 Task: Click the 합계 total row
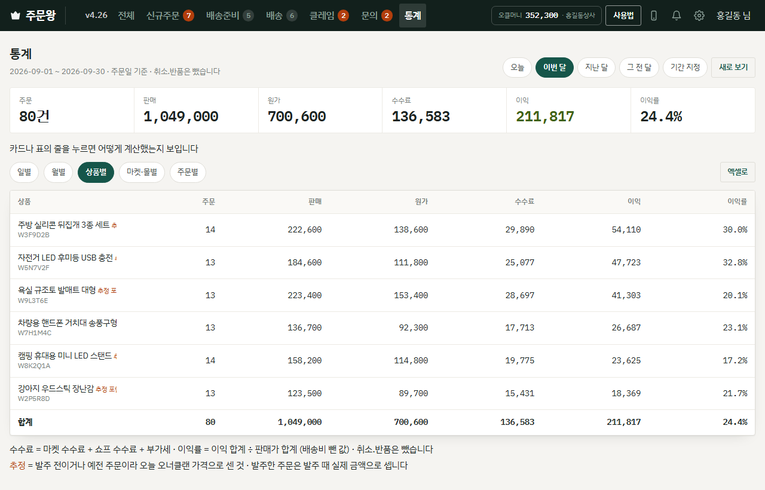[382, 422]
